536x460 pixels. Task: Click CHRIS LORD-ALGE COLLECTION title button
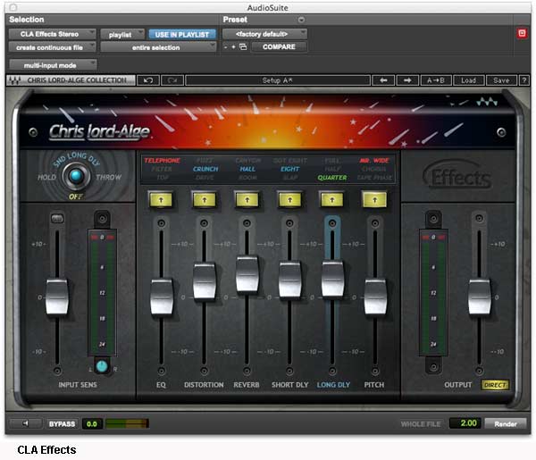pyautogui.click(x=71, y=80)
